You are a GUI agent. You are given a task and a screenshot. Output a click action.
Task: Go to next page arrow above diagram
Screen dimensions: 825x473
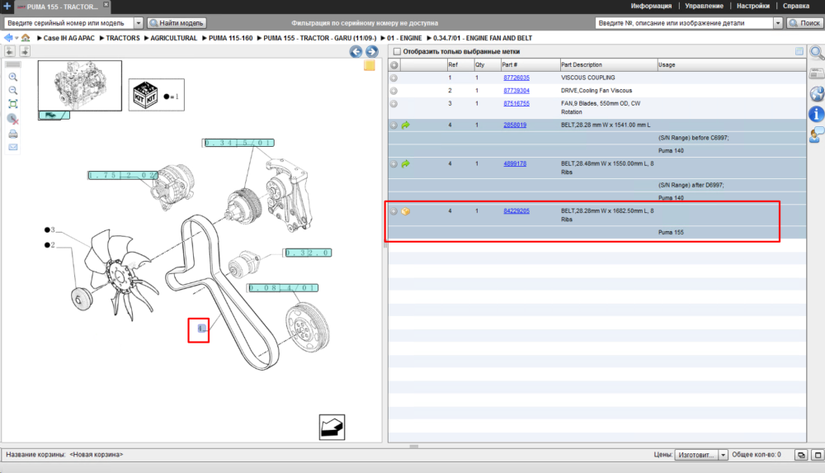(x=25, y=51)
